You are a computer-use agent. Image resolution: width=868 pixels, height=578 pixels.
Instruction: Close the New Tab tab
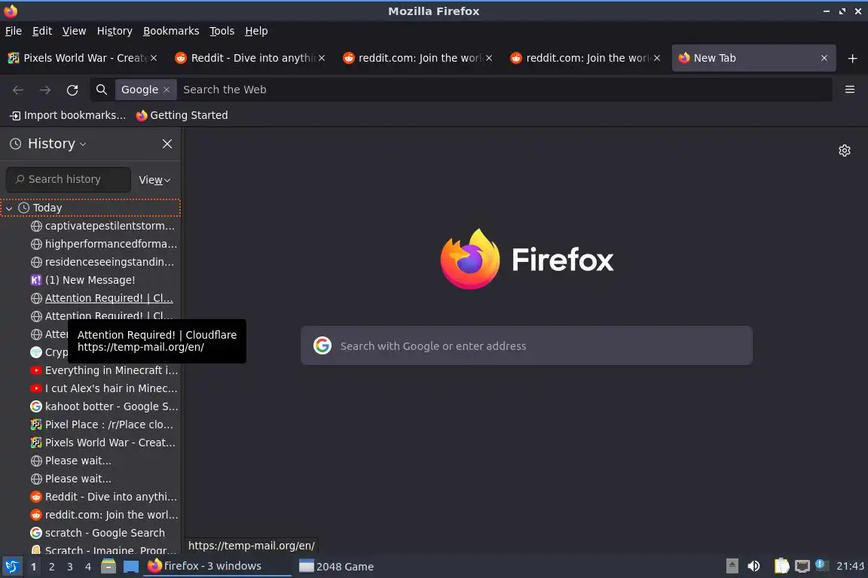pyautogui.click(x=824, y=58)
